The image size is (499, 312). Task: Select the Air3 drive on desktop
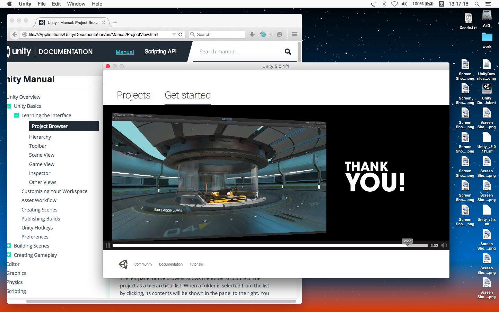point(487,19)
